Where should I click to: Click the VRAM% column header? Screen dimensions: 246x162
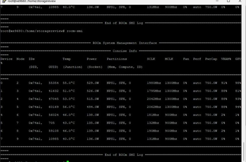pos(226,59)
